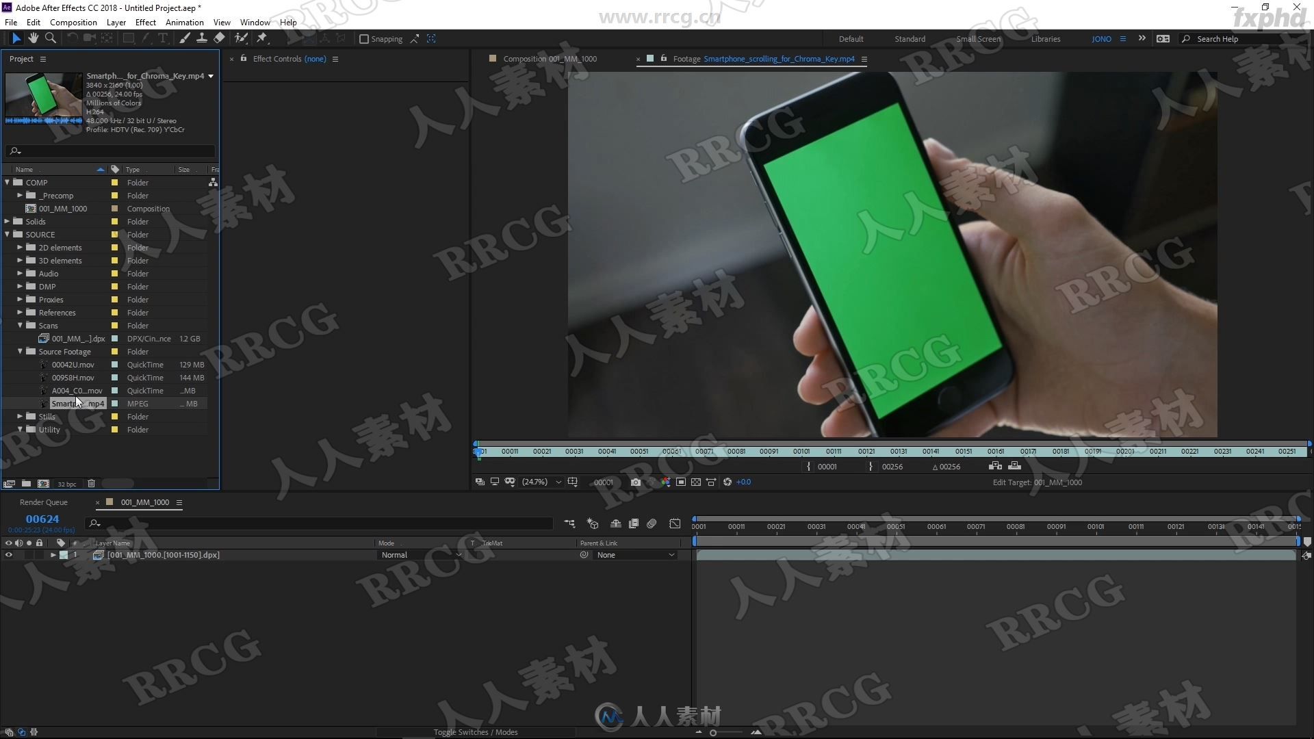Screen dimensions: 1314x739
Task: Click the Render Queue tab
Action: pyautogui.click(x=43, y=502)
